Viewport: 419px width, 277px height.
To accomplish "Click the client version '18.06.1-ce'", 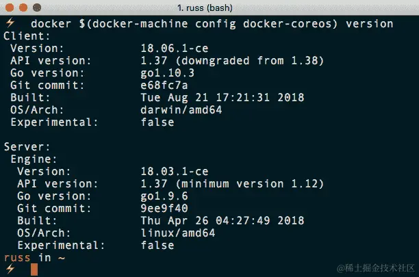I will pyautogui.click(x=175, y=49).
